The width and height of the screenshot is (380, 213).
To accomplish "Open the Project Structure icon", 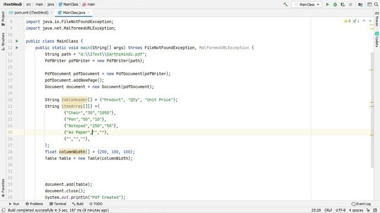I will [360, 4].
